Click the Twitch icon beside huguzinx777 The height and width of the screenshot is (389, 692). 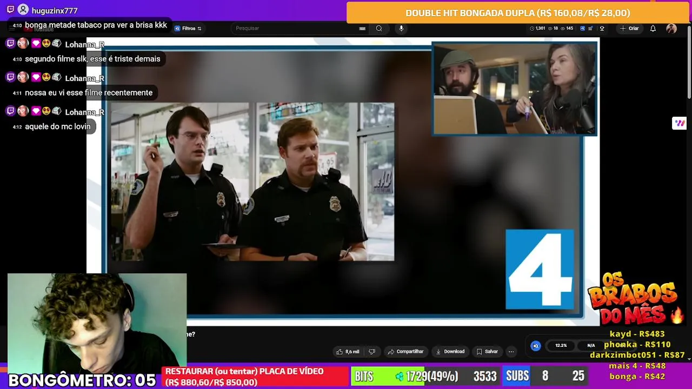(x=10, y=10)
